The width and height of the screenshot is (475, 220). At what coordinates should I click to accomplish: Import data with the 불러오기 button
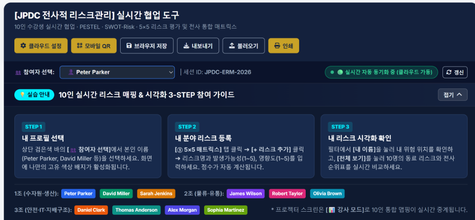click(244, 46)
